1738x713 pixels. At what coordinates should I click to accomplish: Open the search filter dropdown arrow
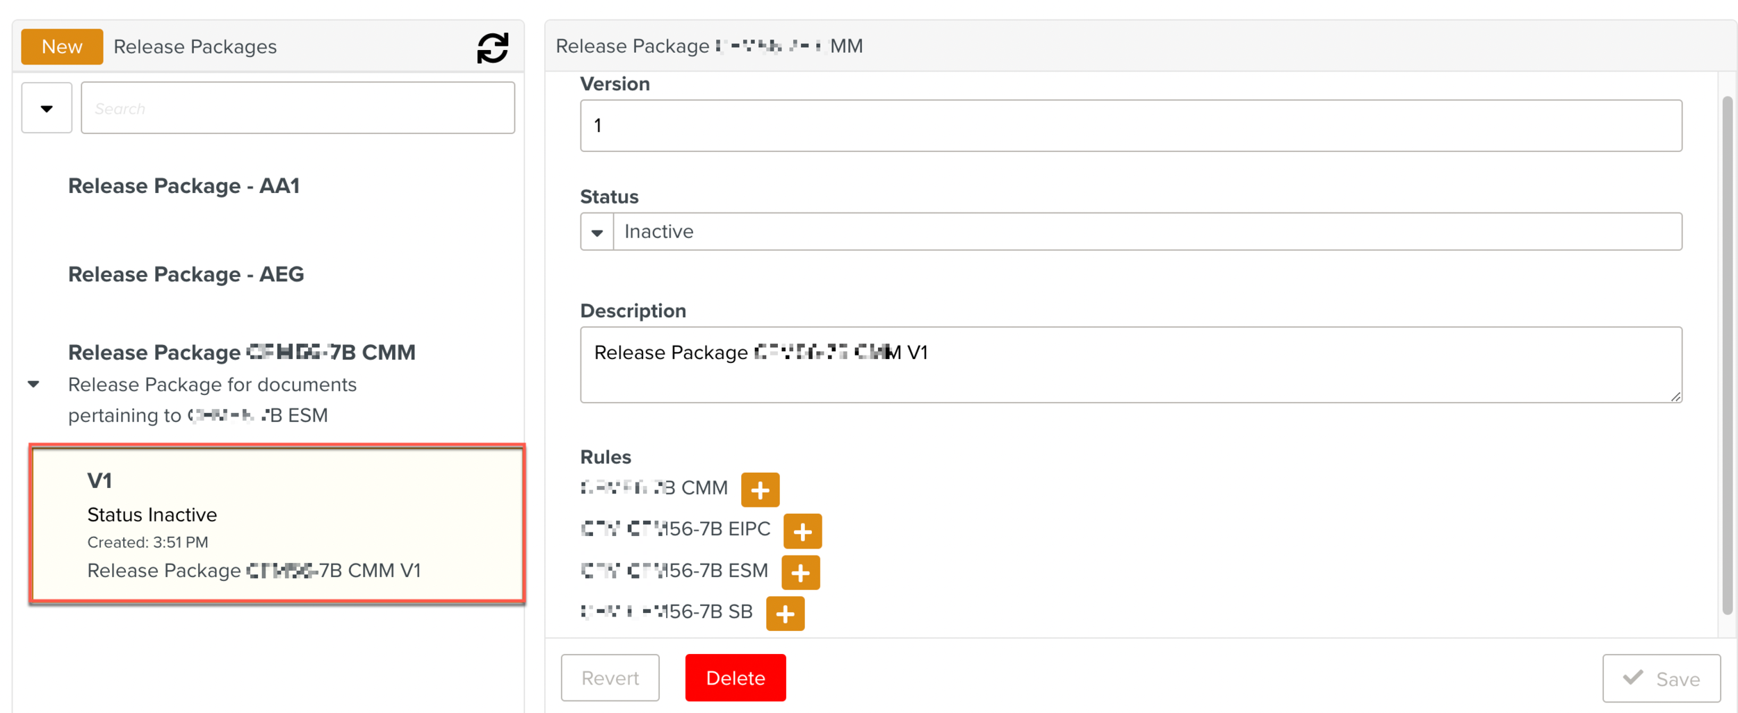47,108
